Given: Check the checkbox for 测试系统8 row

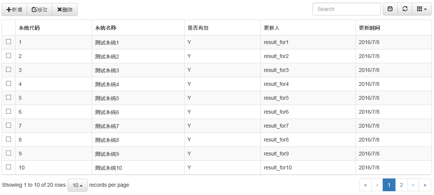Looking at the screenshot, I should point(9,139).
